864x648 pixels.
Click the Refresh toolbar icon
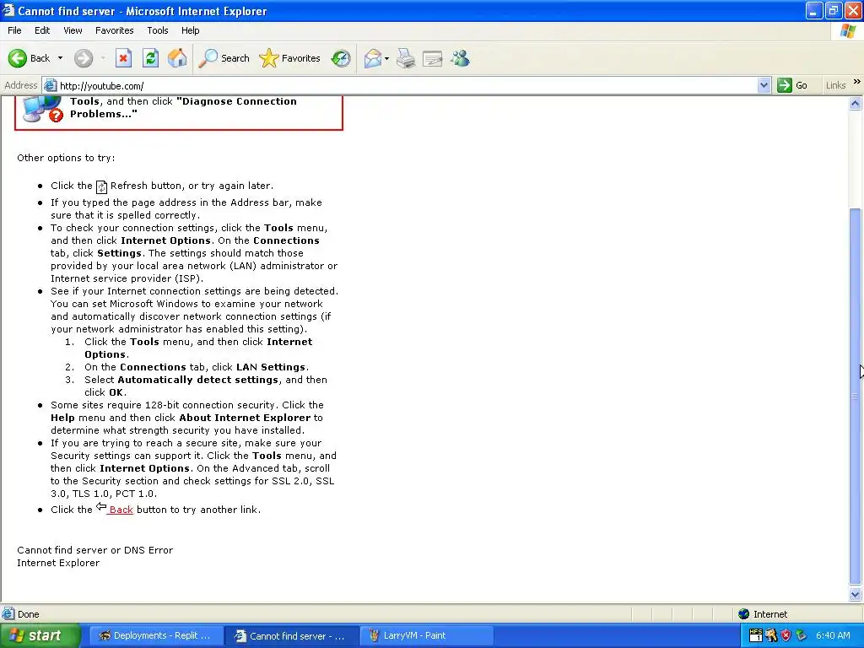[x=150, y=58]
